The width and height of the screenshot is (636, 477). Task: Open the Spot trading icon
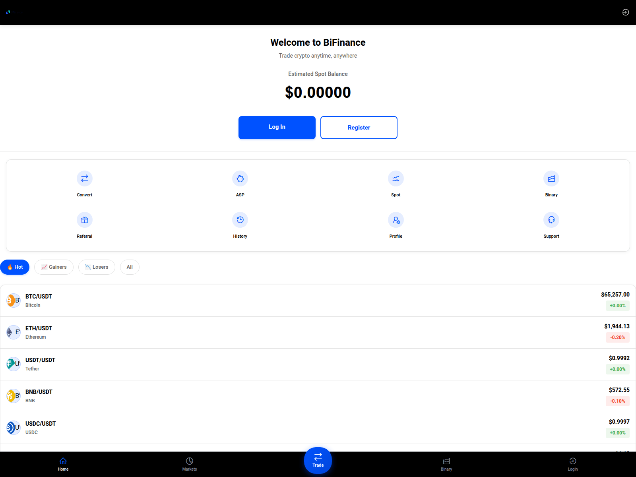396,178
